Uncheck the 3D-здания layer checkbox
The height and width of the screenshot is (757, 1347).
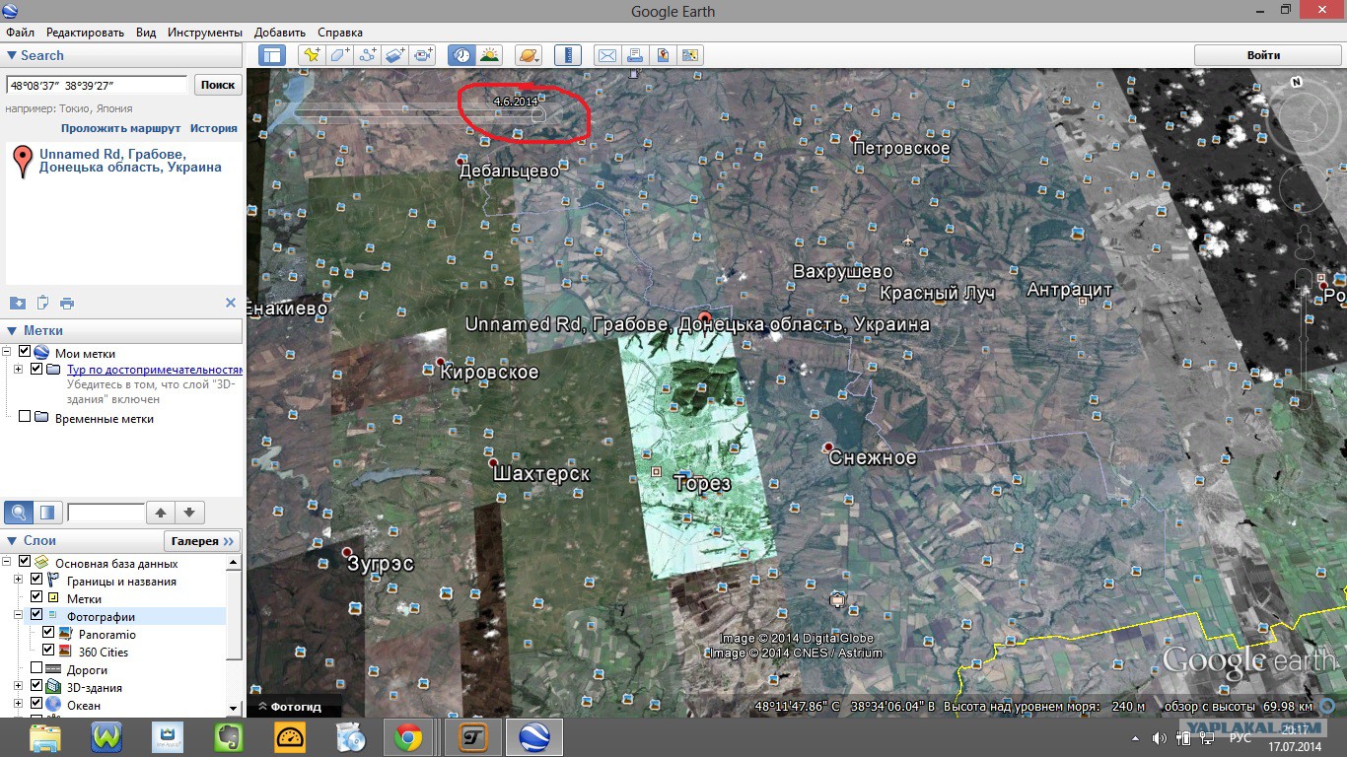(x=37, y=687)
